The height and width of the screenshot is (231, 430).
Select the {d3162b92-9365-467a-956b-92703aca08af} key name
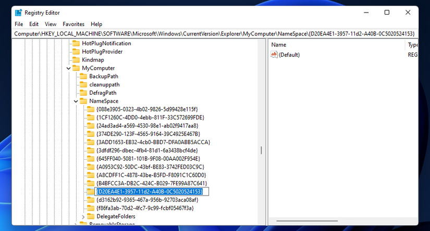[x=148, y=200]
